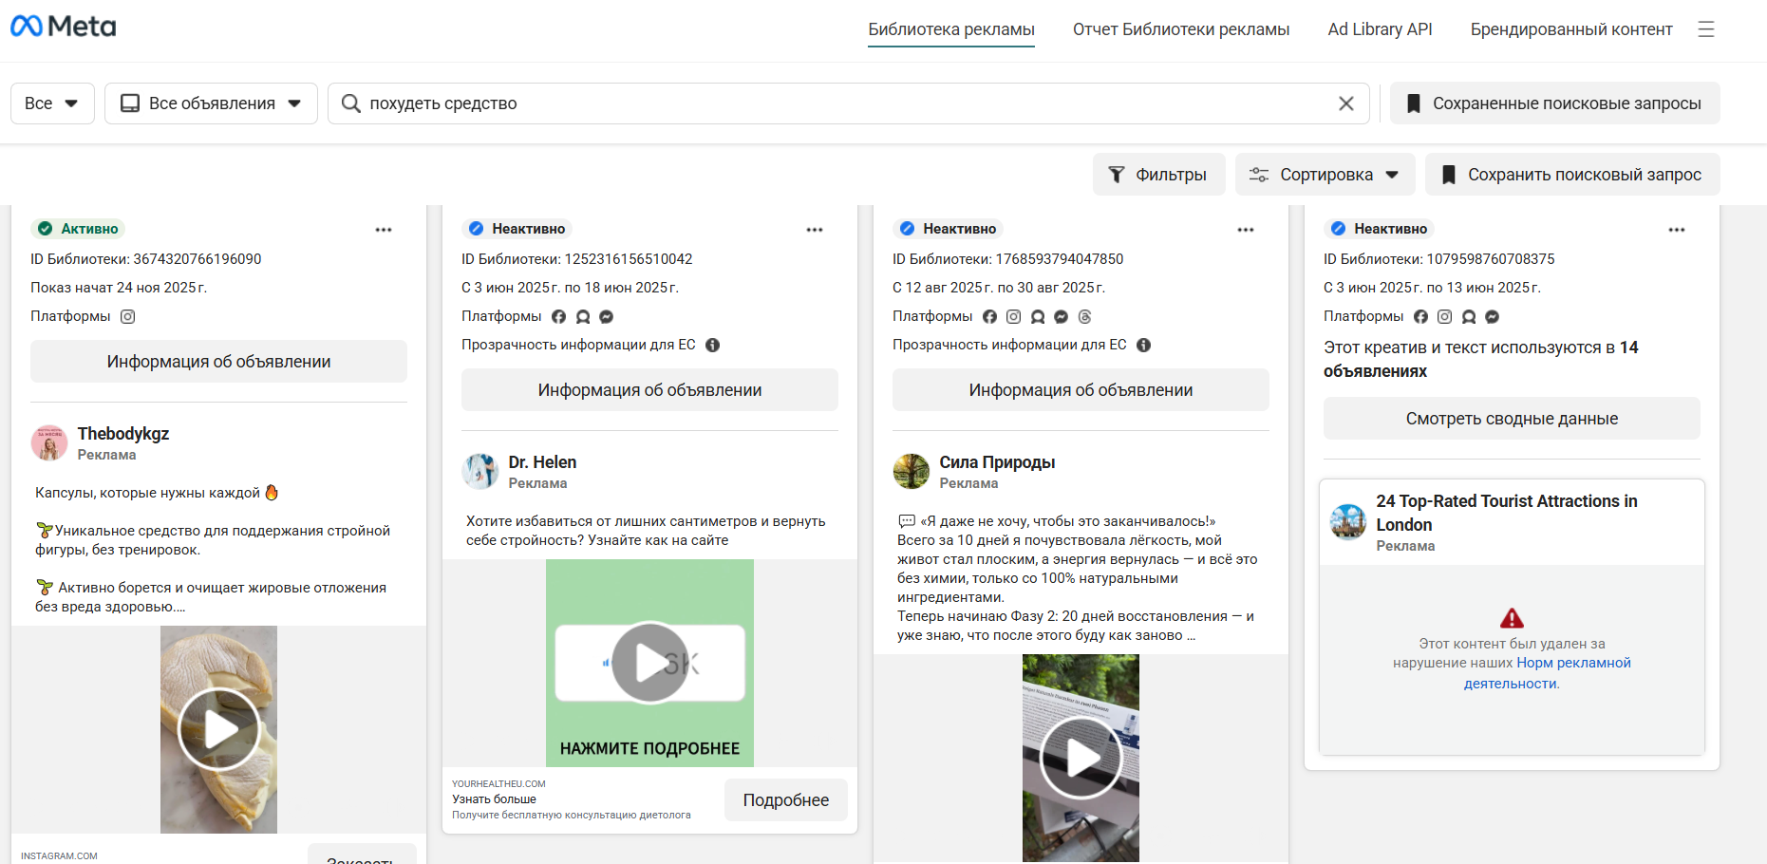
Task: Play the Thebodykgz ad video
Action: coord(219,729)
